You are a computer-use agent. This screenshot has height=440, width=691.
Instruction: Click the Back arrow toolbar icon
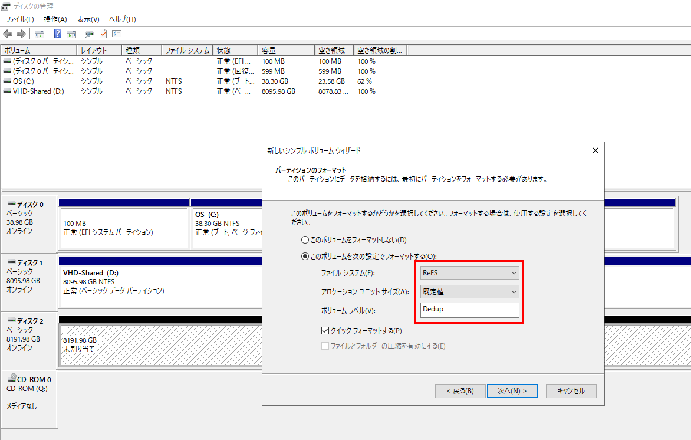8,34
